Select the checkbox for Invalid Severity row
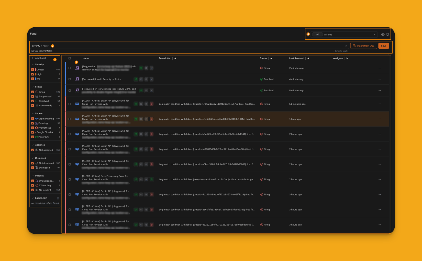 pyautogui.click(x=70, y=79)
